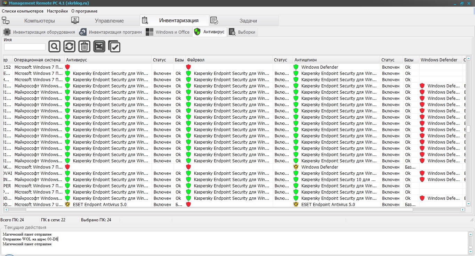Switch to Инвентаризация оборудования sub-tab
This screenshot has height=256, width=475.
click(39, 32)
